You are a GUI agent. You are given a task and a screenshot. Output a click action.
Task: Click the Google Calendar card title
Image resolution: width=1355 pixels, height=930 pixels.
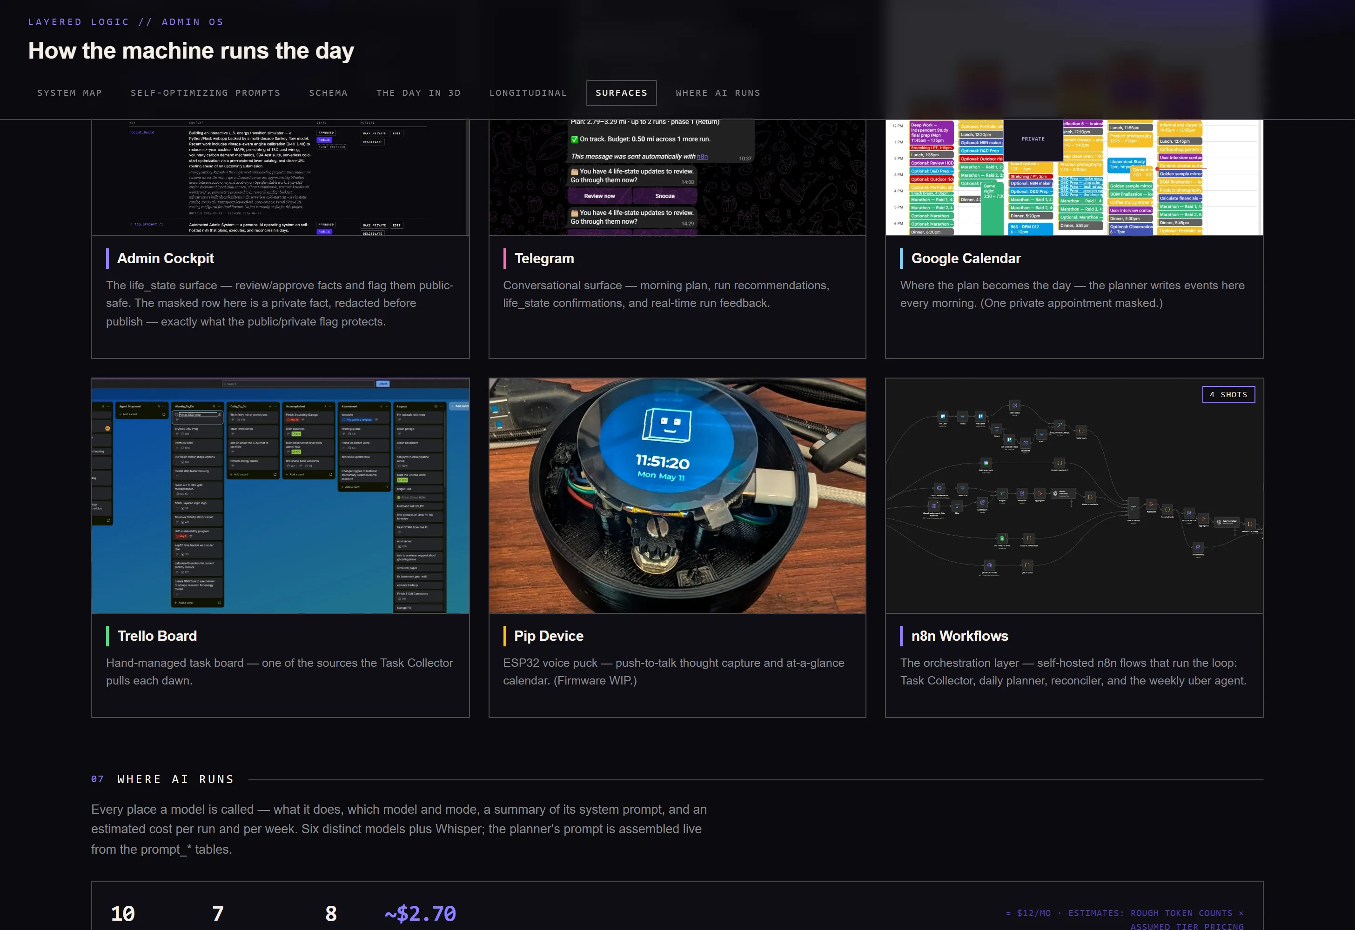[966, 258]
